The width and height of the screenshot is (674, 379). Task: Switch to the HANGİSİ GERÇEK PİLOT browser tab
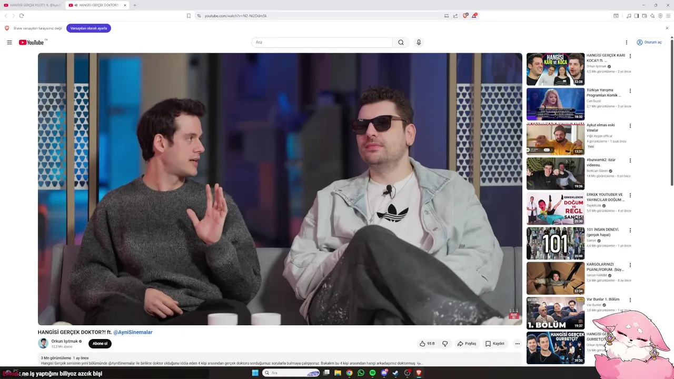pyautogui.click(x=33, y=5)
